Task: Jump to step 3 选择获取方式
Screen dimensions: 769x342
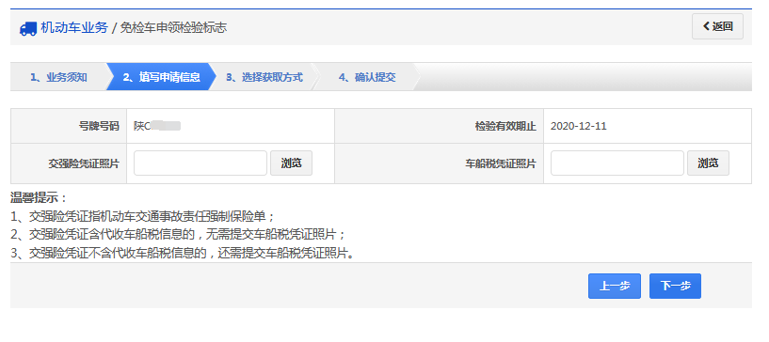Action: [264, 77]
